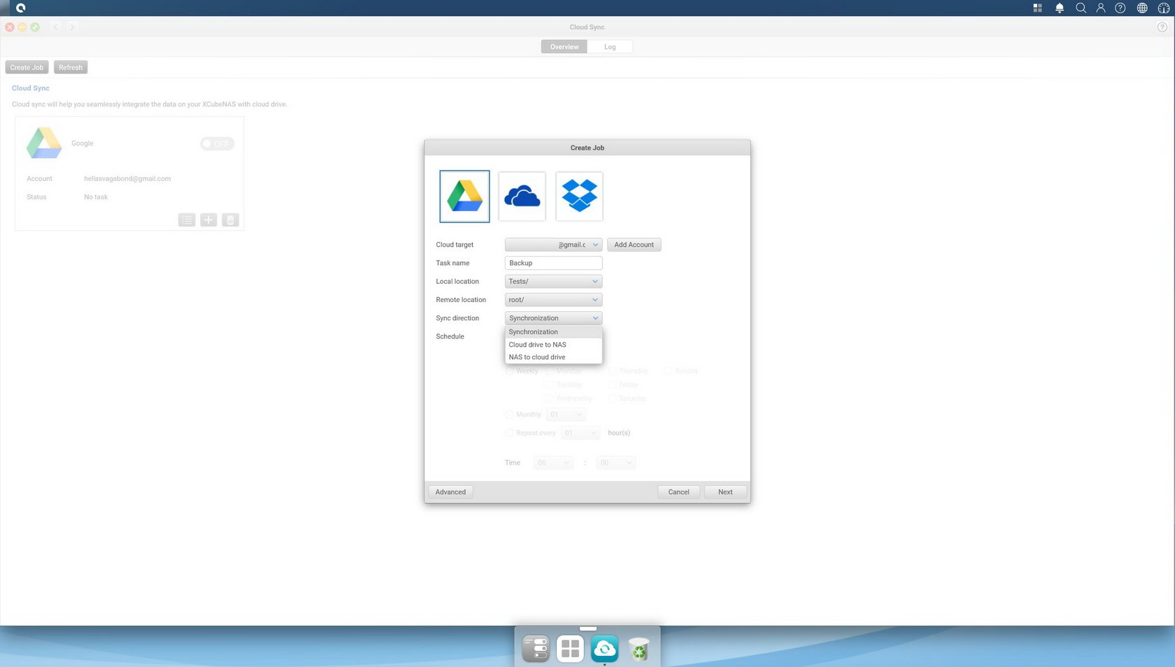Check the Saturday checkbox
The width and height of the screenshot is (1175, 667).
coord(613,399)
